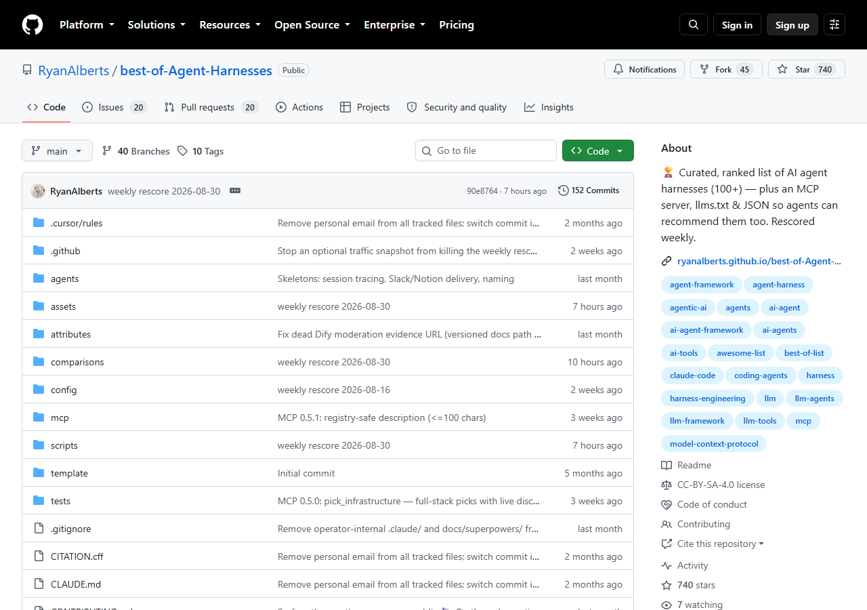Select the model-context-protocol topic tag
The width and height of the screenshot is (867, 610).
714,444
